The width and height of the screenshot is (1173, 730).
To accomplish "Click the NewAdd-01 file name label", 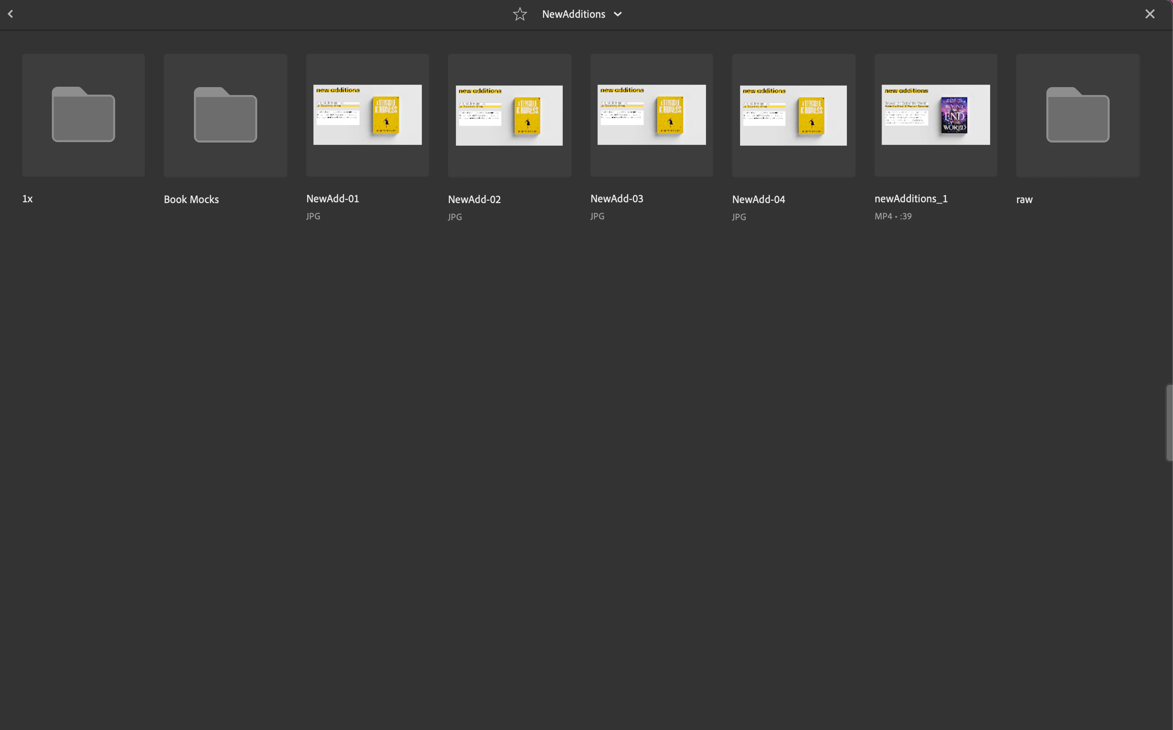I will point(332,199).
